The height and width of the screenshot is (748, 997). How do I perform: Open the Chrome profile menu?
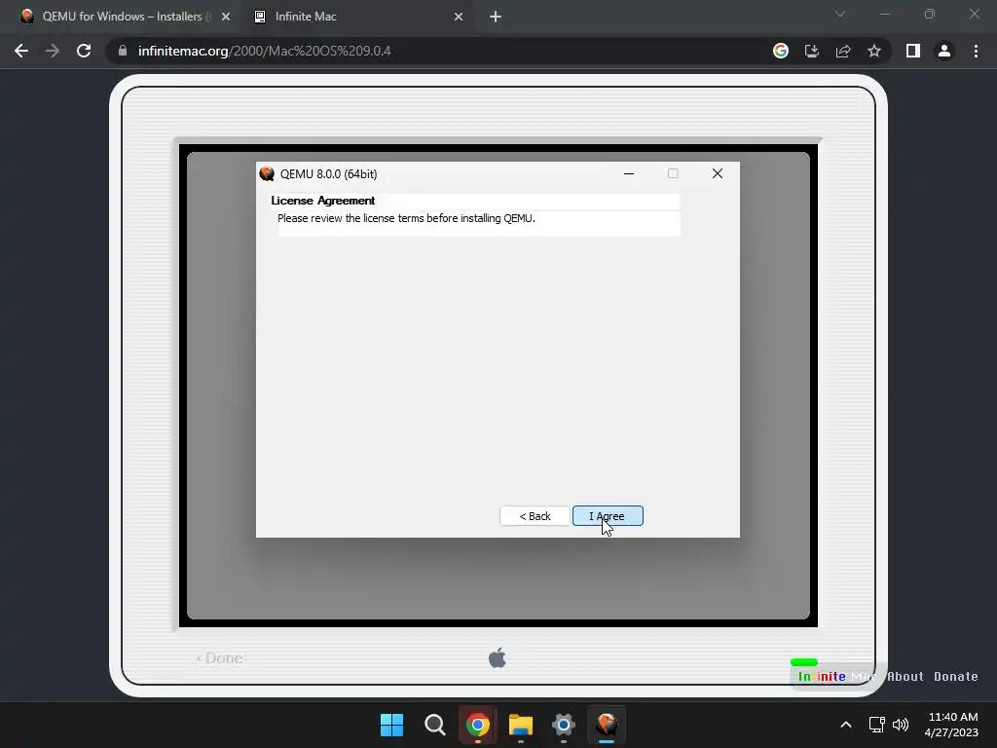[944, 51]
